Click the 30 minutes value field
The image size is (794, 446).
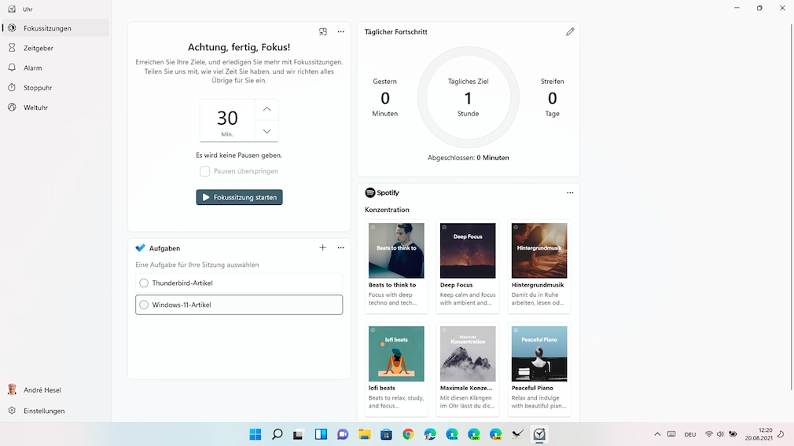(x=227, y=120)
